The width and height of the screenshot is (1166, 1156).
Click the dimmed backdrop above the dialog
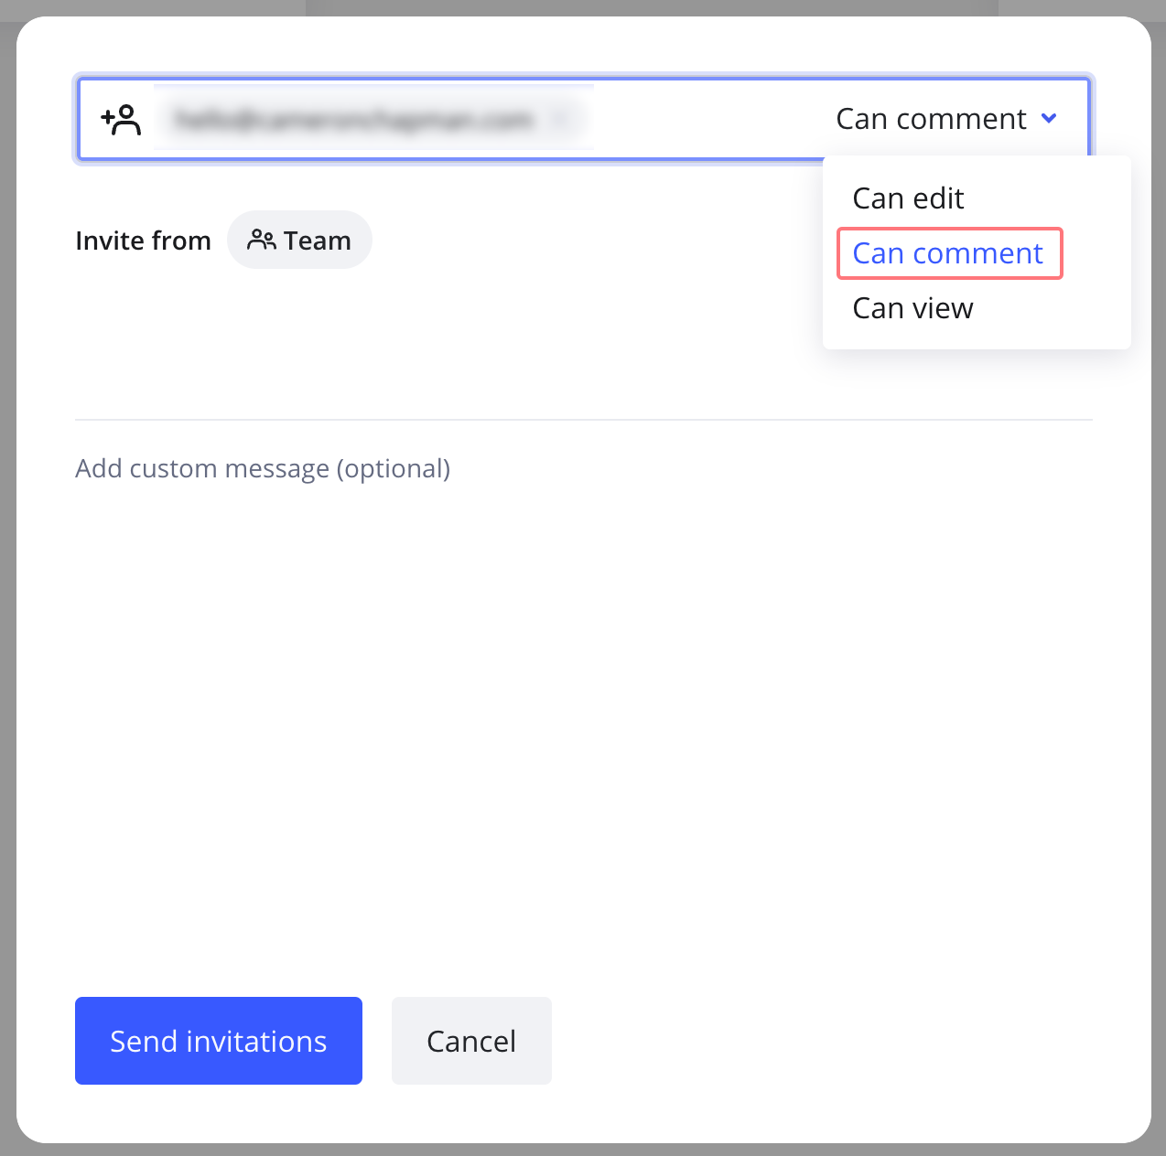click(641, 7)
